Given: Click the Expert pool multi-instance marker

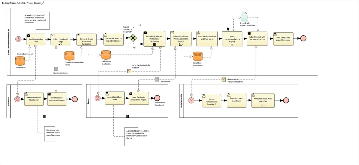Looking at the screenshot, I should pyautogui.click(x=127, y=116).
